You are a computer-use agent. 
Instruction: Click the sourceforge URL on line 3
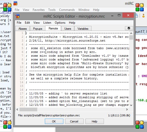pyautogui.click(x=75, y=41)
